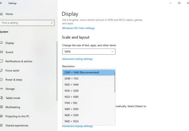This screenshot has height=131, width=189.
Task: Open the 100% scale dropdown
Action: (89, 52)
